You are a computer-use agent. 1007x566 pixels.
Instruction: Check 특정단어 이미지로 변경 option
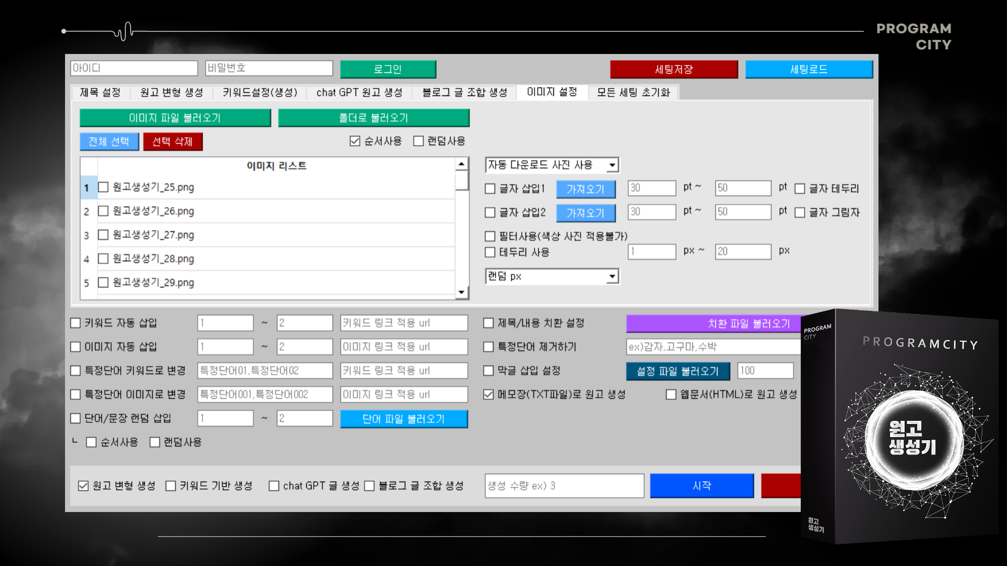click(76, 395)
